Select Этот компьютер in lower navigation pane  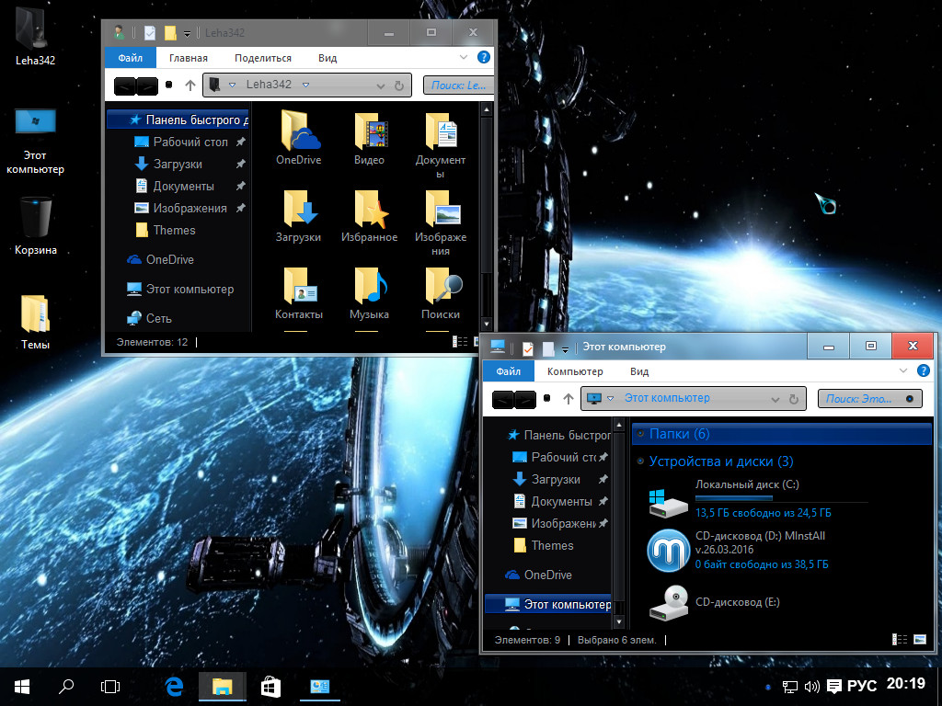567,604
